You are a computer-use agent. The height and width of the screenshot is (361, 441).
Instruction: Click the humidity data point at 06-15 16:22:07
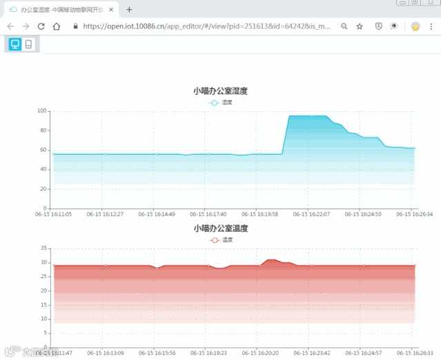(x=311, y=116)
